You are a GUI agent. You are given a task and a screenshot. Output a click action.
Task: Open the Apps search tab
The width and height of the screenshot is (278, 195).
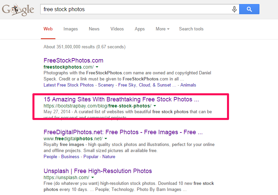(140, 29)
